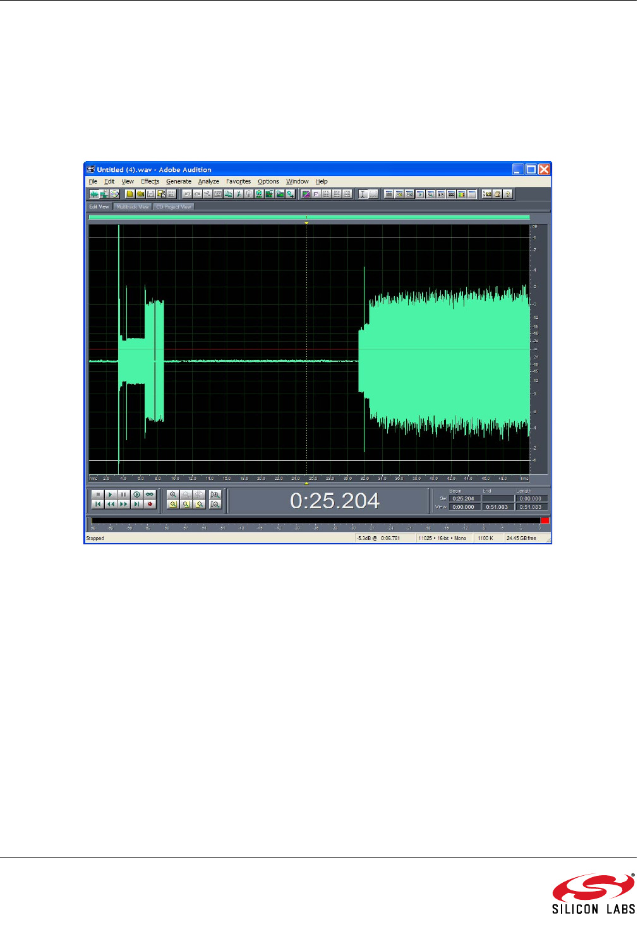Click the selection Begin time field
This screenshot has width=638, height=927.
464,498
